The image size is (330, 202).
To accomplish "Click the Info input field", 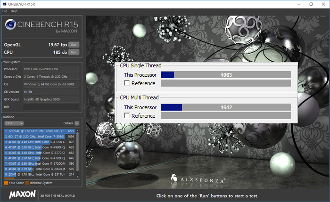I will pos(51,107).
